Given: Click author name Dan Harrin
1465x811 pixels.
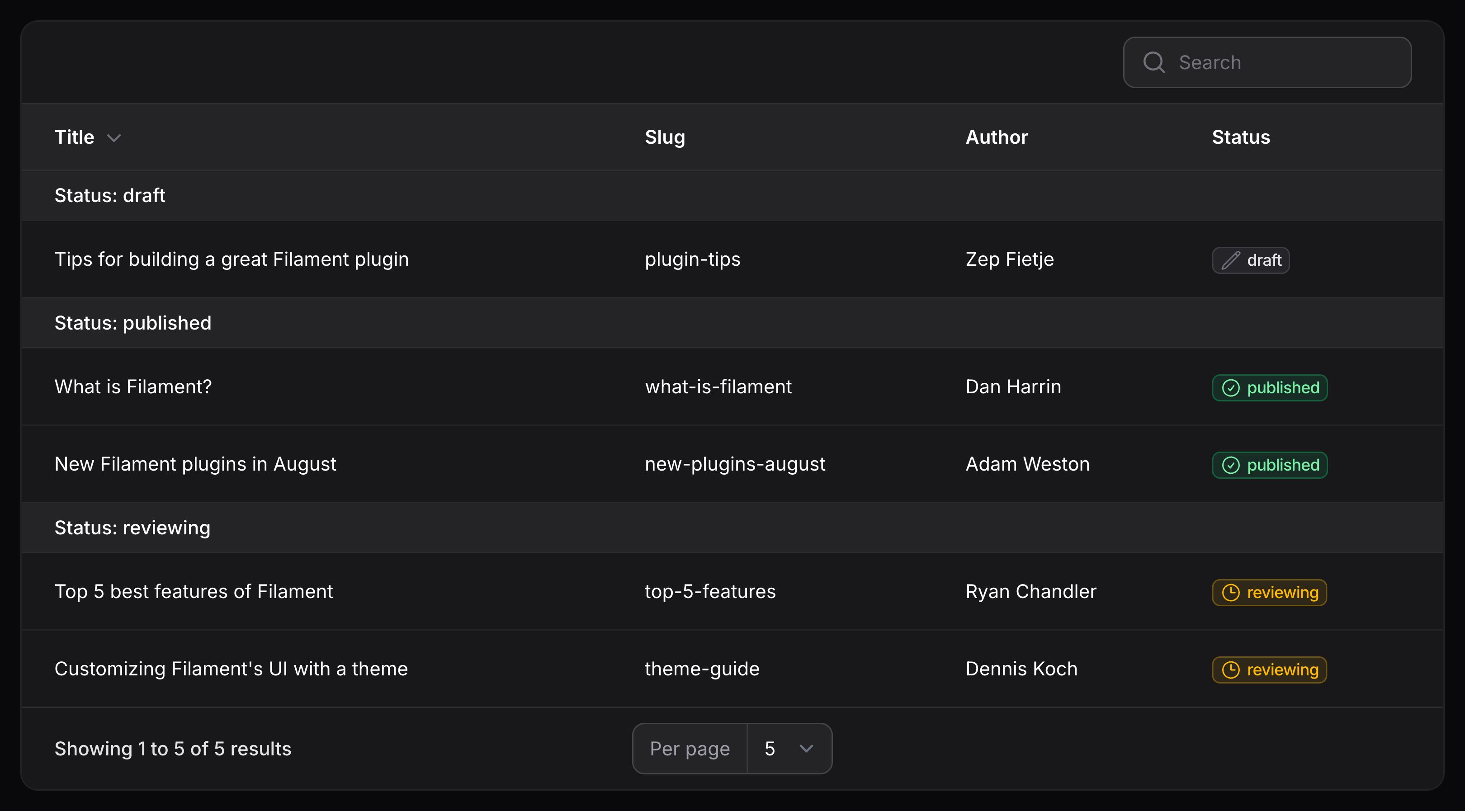Looking at the screenshot, I should click(1013, 387).
